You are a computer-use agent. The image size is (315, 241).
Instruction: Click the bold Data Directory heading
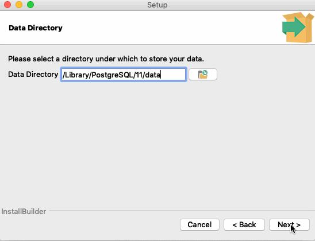coord(36,28)
